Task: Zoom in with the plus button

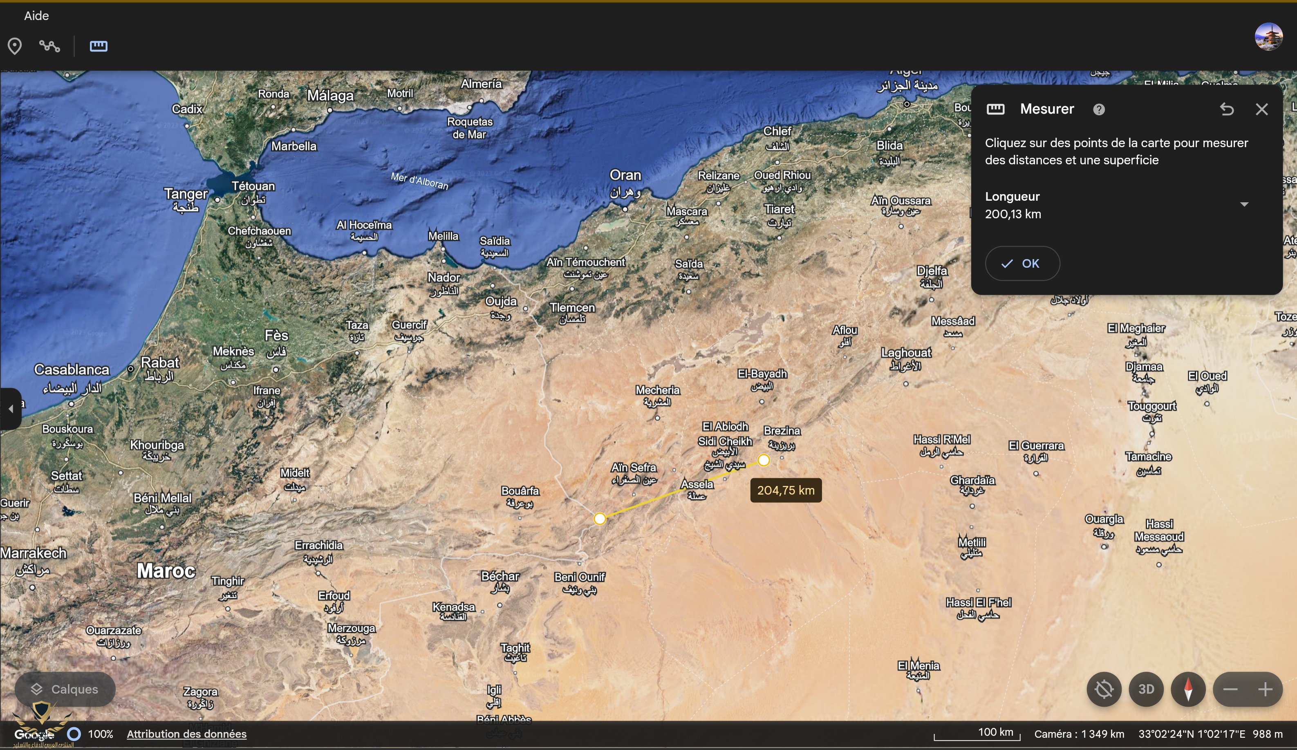Action: [1265, 689]
